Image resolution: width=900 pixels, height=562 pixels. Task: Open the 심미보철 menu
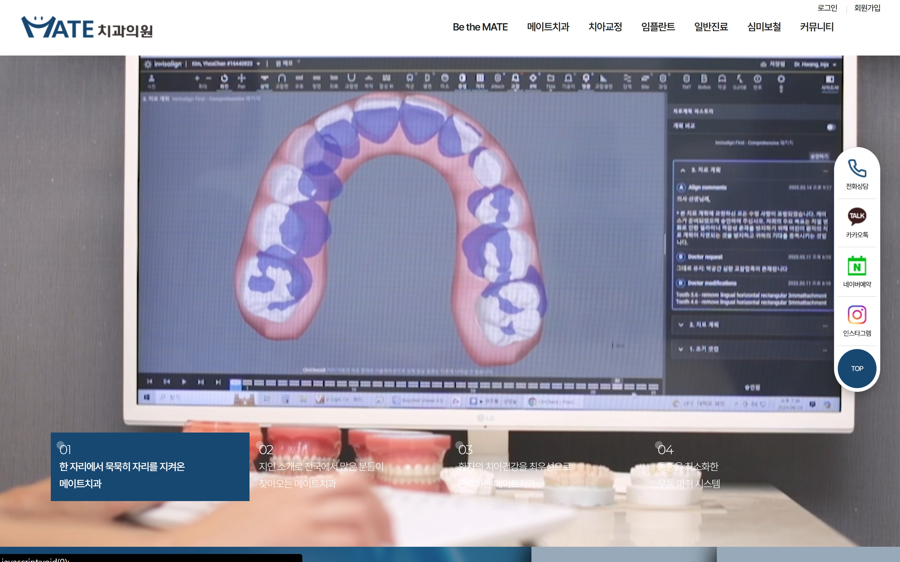pos(764,27)
